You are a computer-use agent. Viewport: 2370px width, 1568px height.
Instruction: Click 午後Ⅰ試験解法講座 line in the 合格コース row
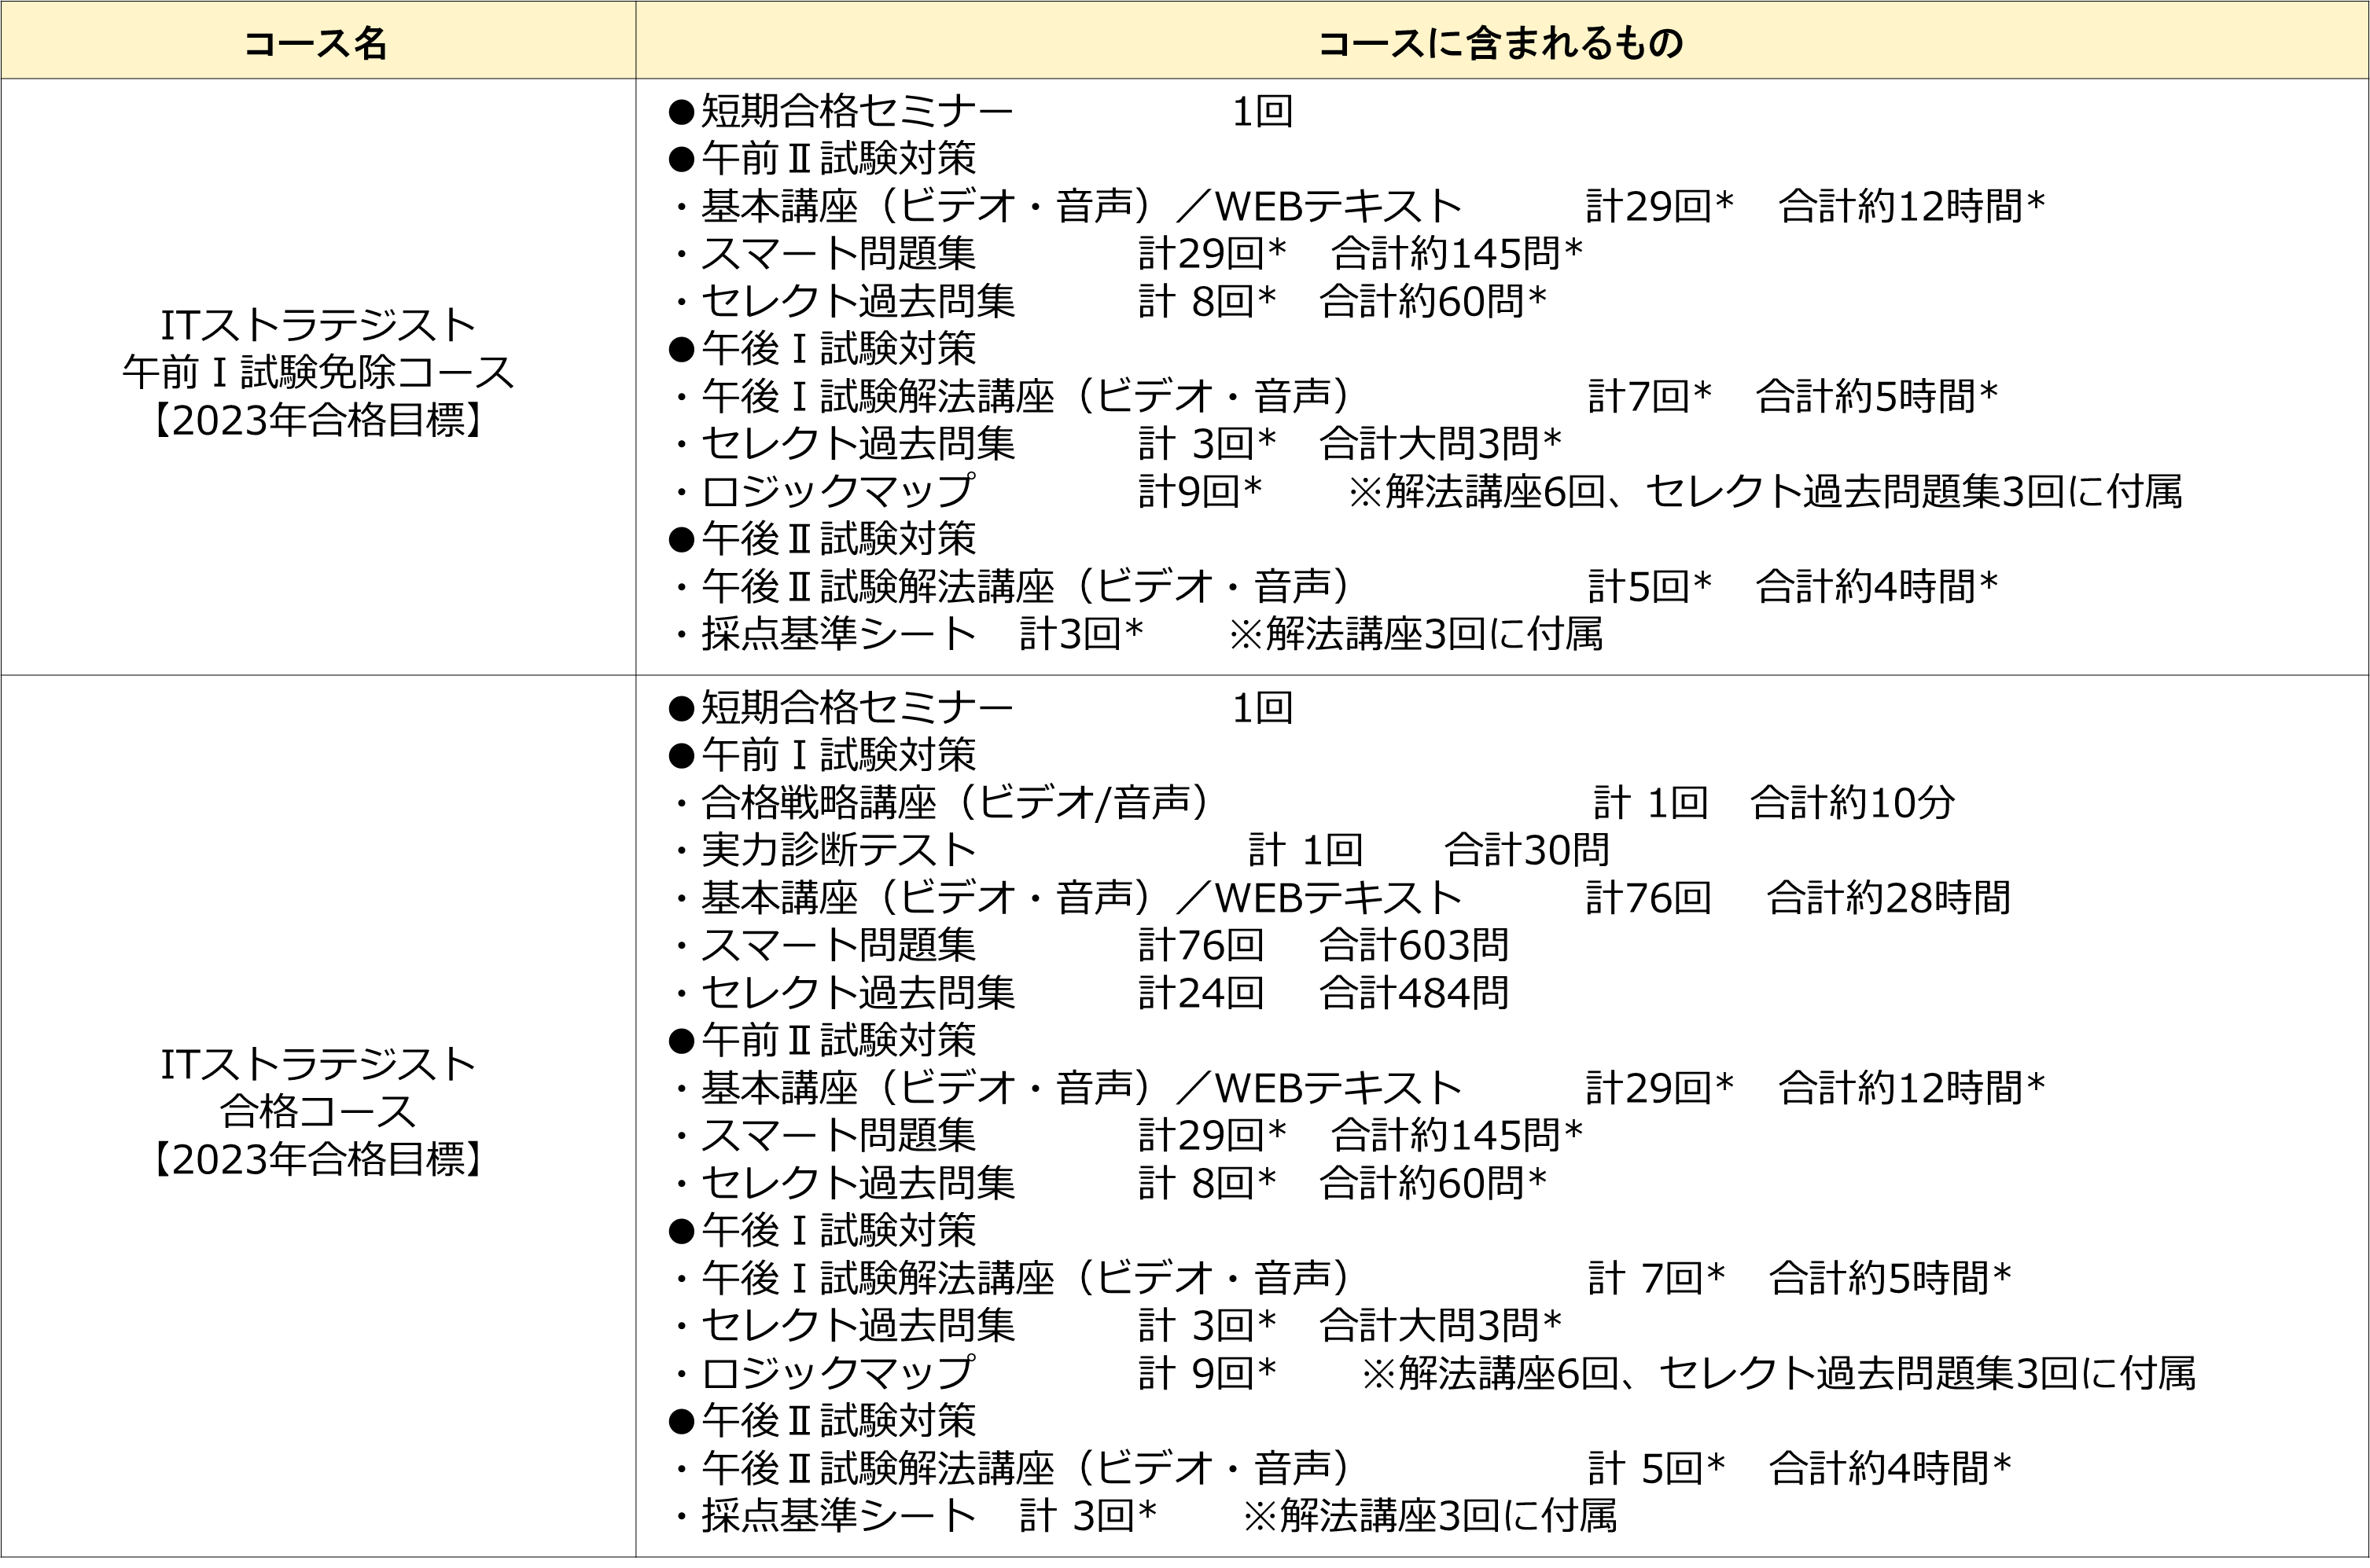click(x=1025, y=1278)
